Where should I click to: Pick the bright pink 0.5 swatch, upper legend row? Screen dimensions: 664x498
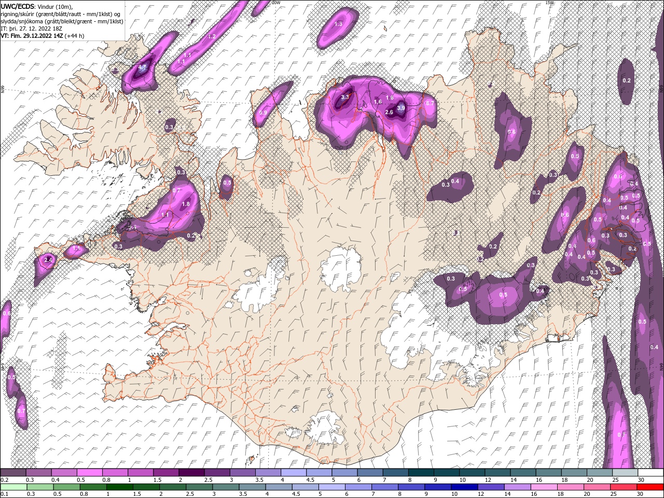pos(89,473)
